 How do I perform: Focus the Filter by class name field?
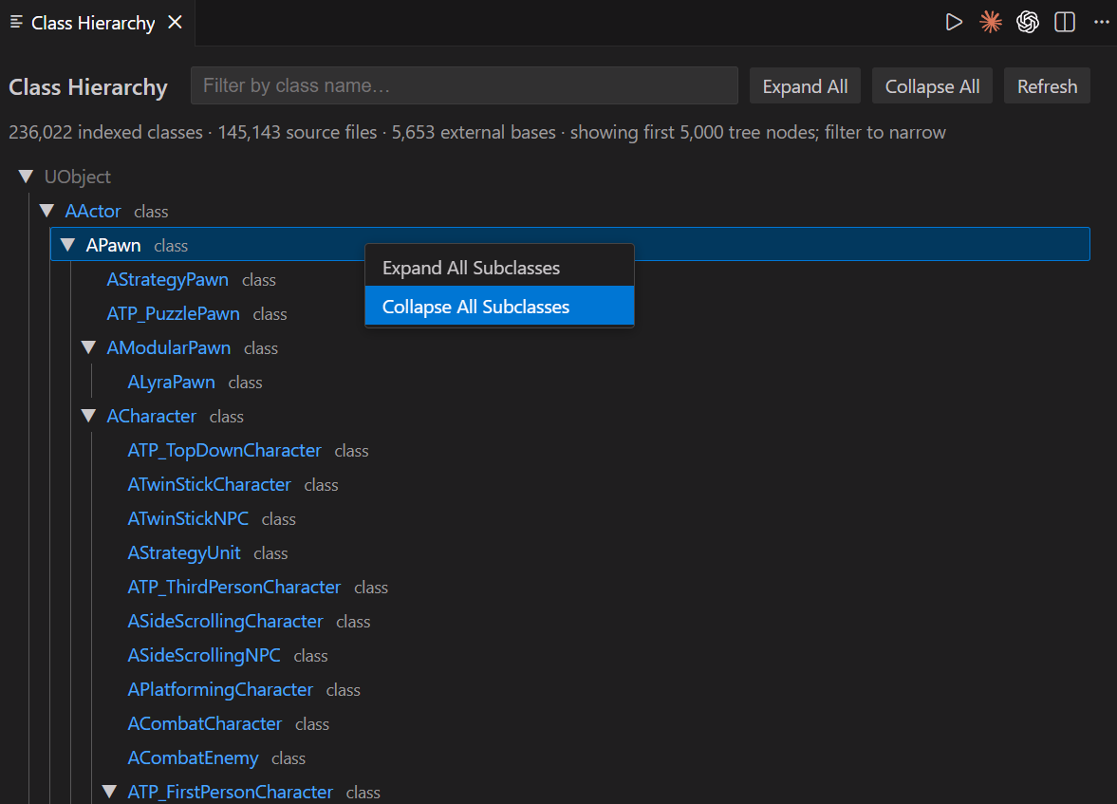pyautogui.click(x=464, y=85)
